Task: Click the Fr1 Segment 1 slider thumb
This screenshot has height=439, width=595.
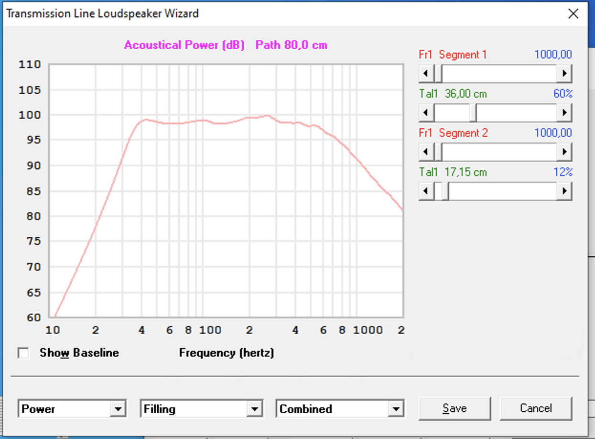Action: [438, 74]
